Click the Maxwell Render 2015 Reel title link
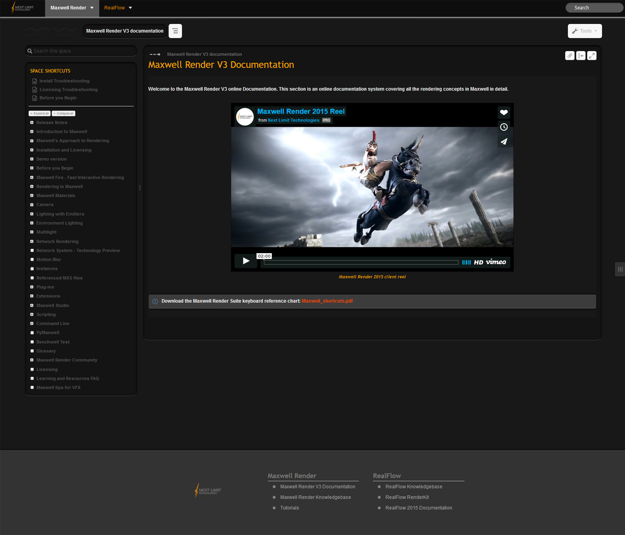The width and height of the screenshot is (625, 535). [x=301, y=112]
